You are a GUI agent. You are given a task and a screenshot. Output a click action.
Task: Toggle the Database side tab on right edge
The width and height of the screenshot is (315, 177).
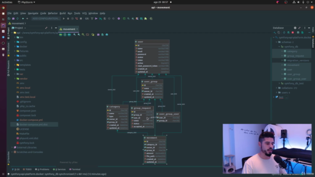click(x=313, y=42)
